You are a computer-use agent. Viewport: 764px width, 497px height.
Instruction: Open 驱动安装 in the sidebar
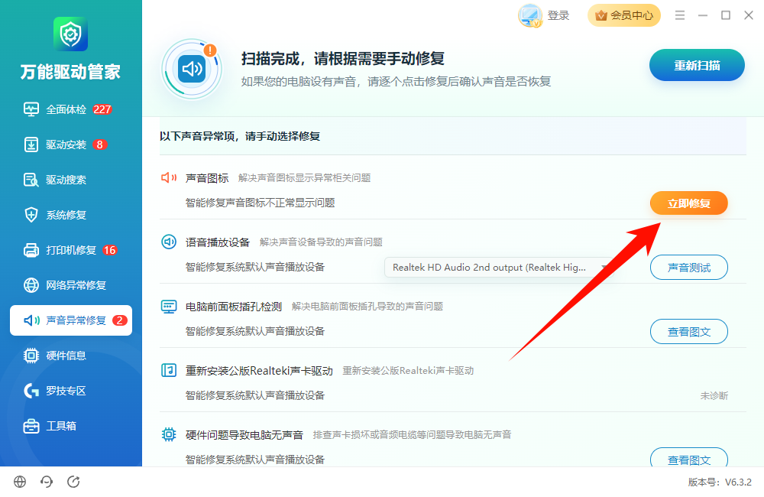65,145
